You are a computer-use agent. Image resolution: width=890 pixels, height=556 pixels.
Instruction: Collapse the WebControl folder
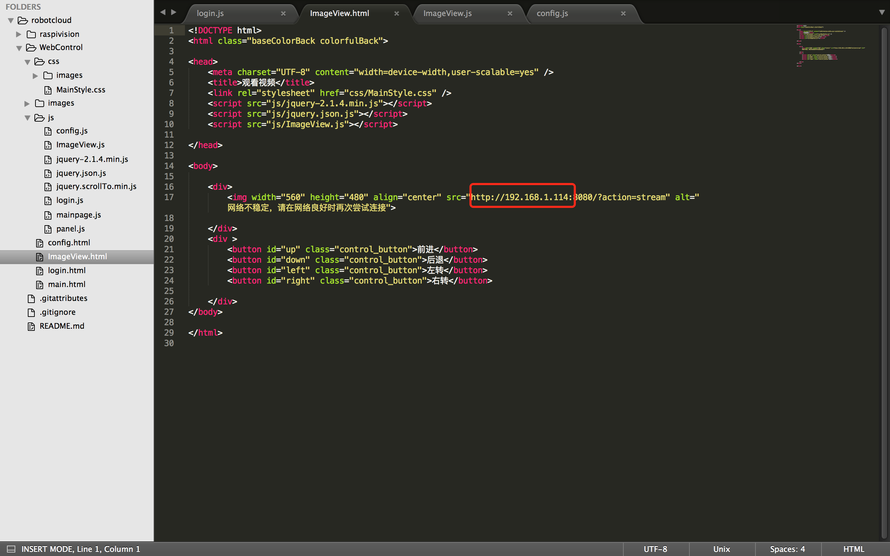click(x=19, y=48)
